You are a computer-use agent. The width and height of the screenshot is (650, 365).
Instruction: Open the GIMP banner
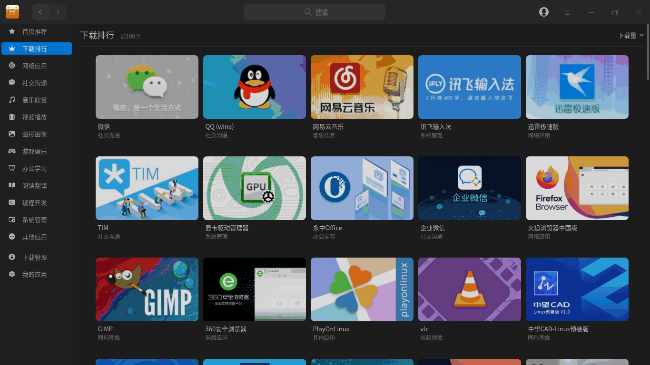coord(147,289)
